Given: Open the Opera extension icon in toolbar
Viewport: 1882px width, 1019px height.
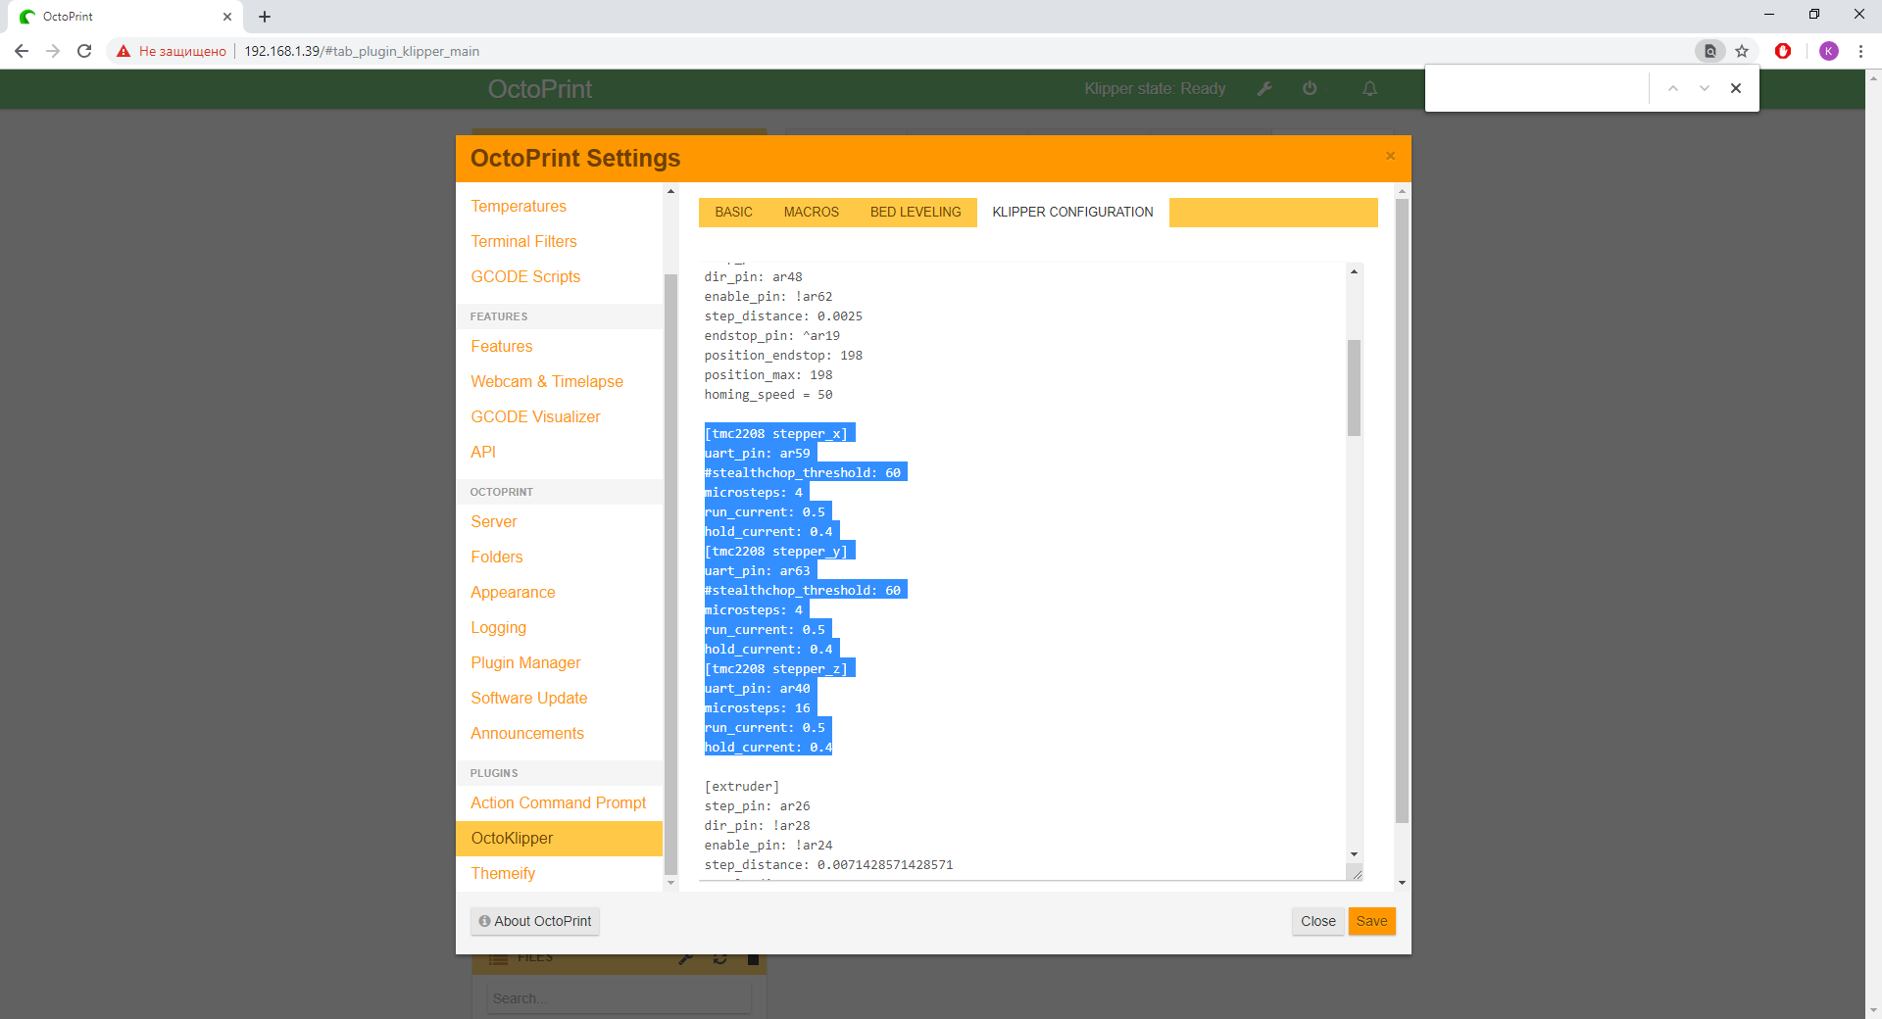Looking at the screenshot, I should pos(1783,51).
